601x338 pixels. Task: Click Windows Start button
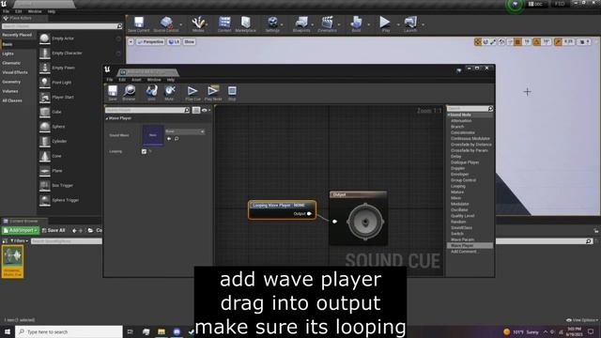[8, 331]
